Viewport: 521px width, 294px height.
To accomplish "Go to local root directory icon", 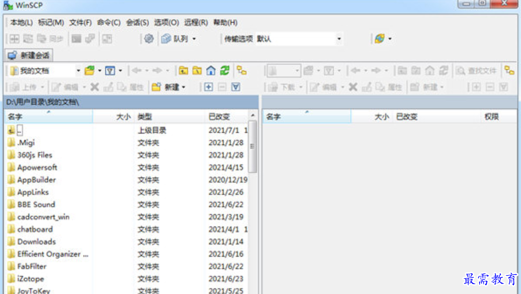I will 197,71.
